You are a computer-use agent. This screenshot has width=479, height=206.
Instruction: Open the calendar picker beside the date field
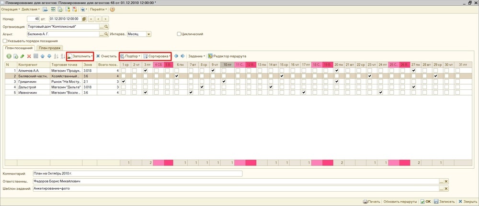[x=84, y=19]
